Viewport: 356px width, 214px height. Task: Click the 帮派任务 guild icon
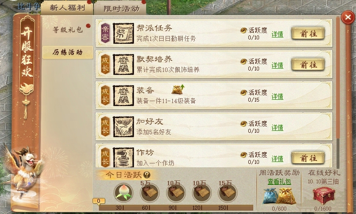[123, 34]
